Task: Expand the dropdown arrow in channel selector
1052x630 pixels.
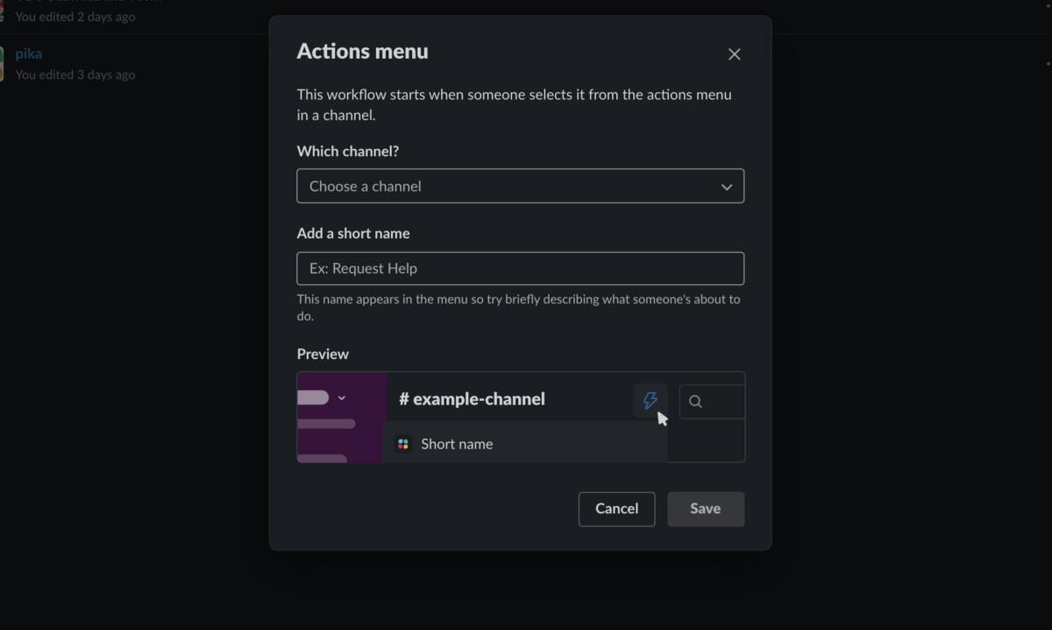Action: 727,187
